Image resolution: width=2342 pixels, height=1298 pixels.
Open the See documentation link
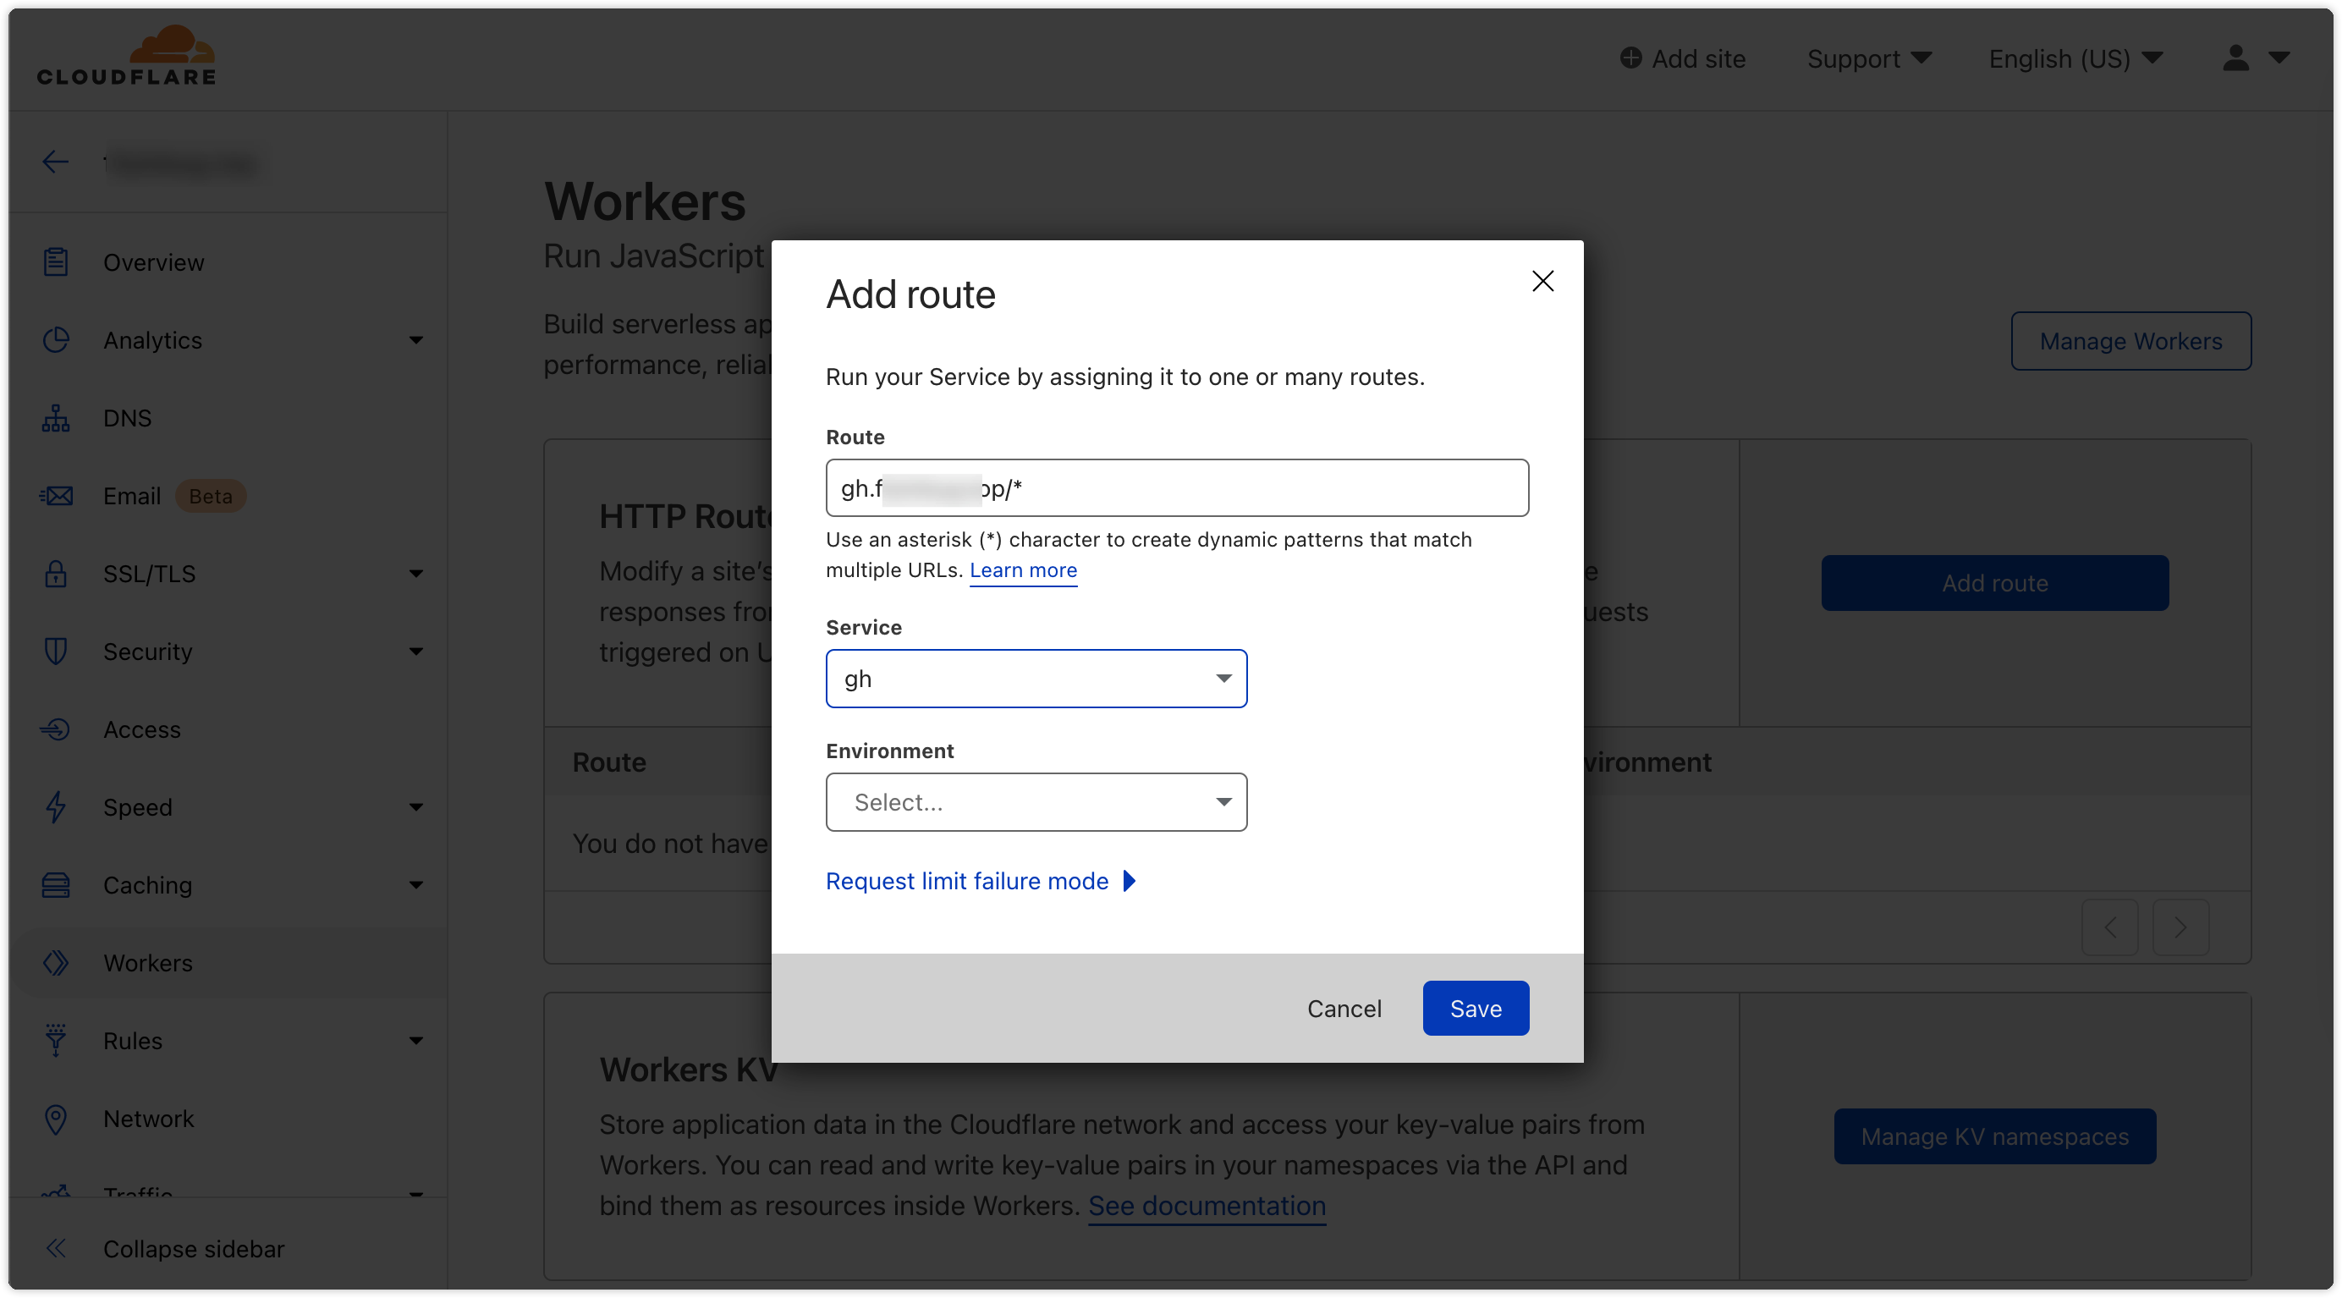coord(1207,1207)
